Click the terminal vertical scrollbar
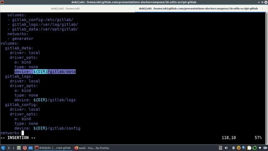The image size is (268, 151). click(x=267, y=78)
